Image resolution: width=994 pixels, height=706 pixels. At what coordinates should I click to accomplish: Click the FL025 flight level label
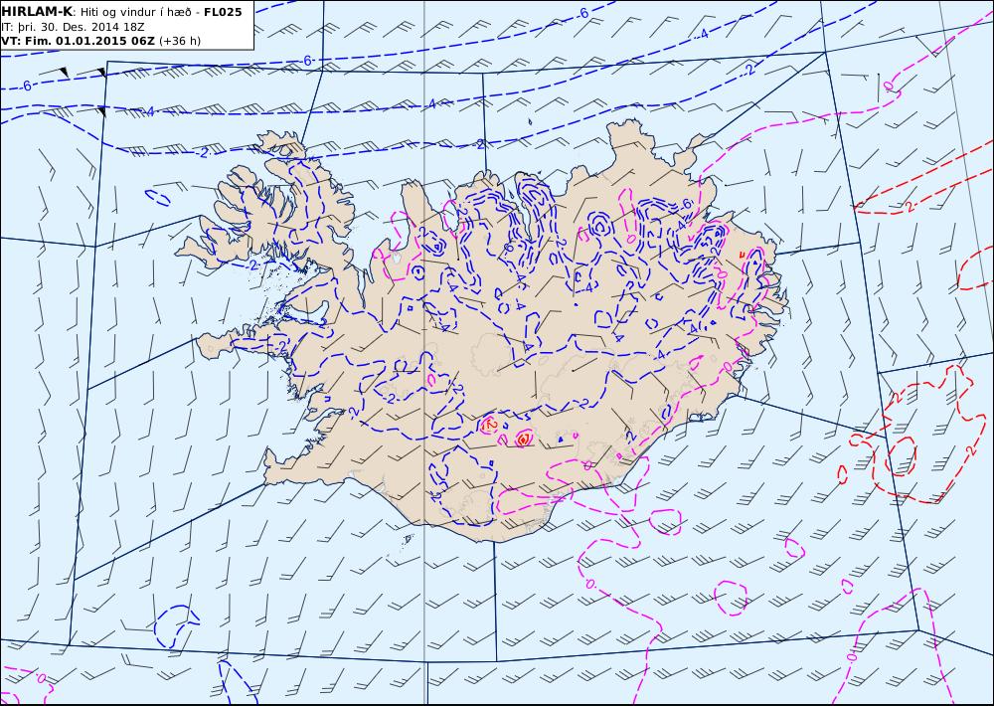pyautogui.click(x=223, y=12)
